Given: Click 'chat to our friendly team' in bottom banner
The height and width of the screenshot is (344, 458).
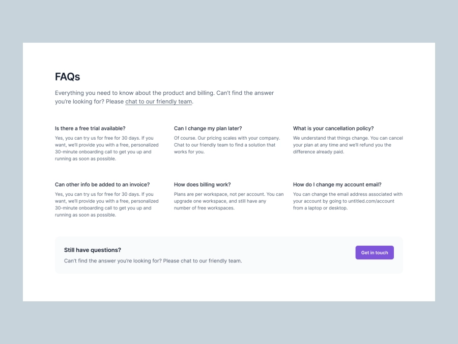Looking at the screenshot, I should click(x=204, y=260).
